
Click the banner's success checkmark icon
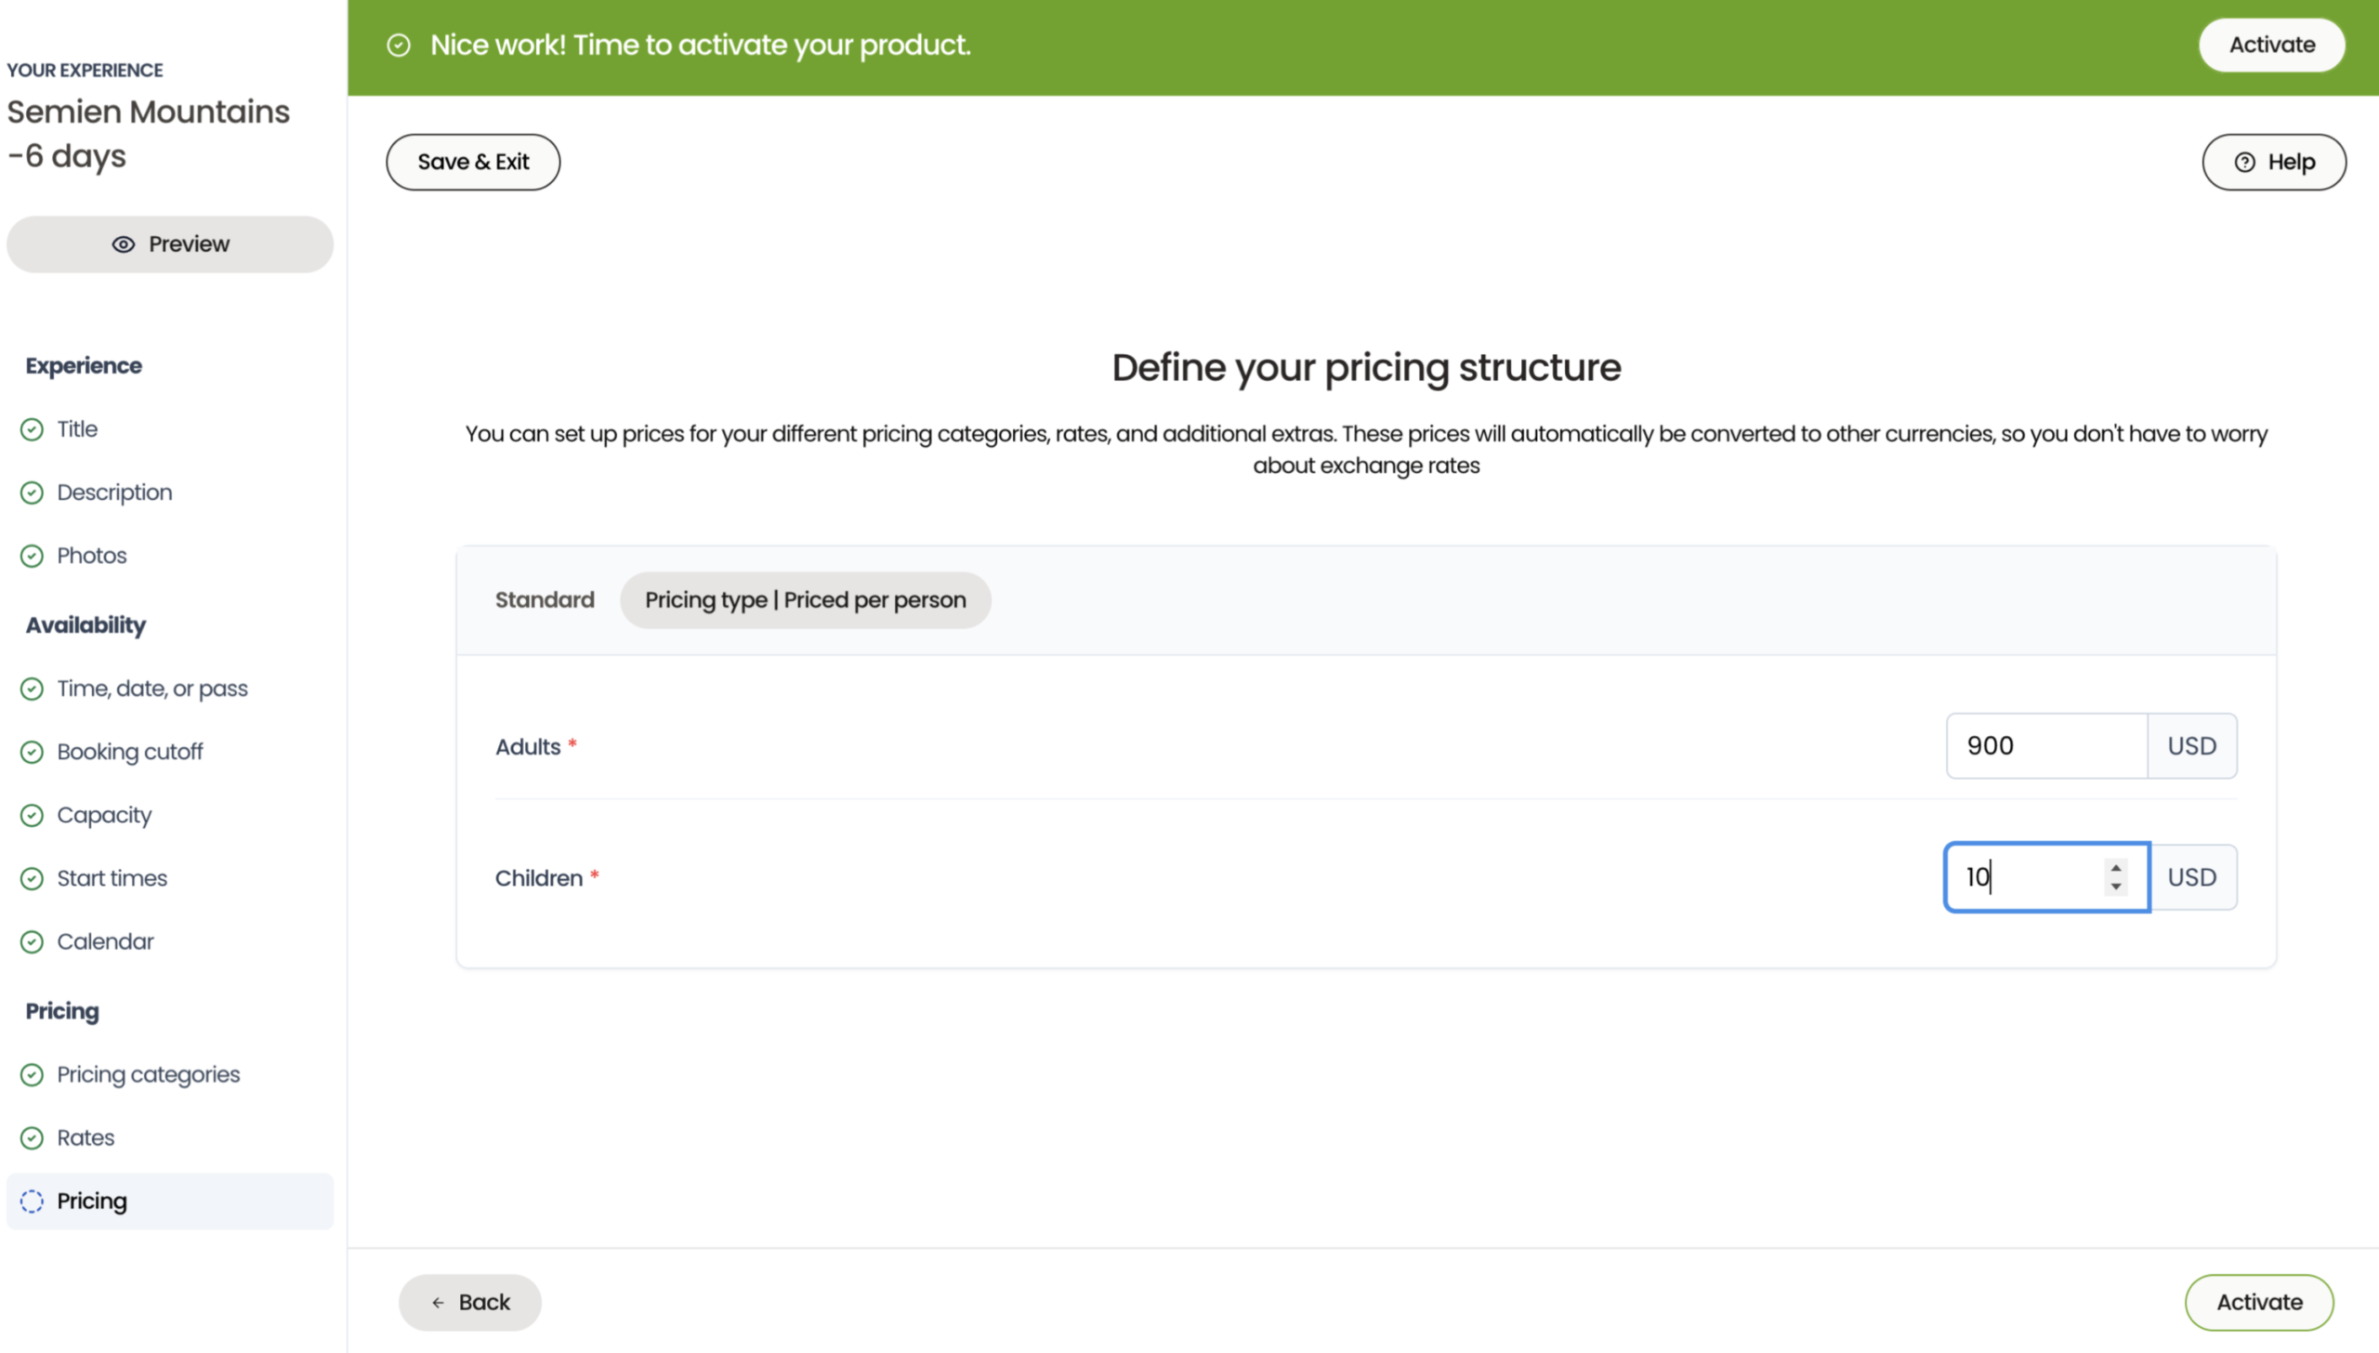(399, 46)
